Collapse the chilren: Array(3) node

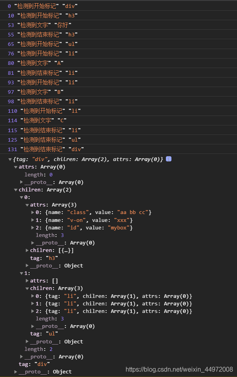[27, 288]
